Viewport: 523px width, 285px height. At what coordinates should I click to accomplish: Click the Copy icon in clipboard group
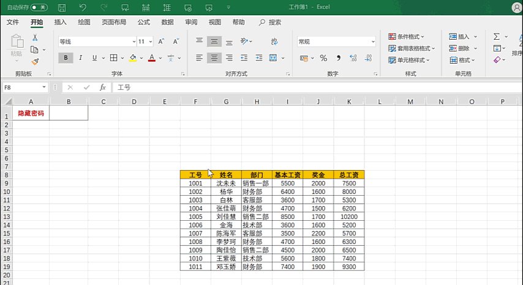pos(34,50)
